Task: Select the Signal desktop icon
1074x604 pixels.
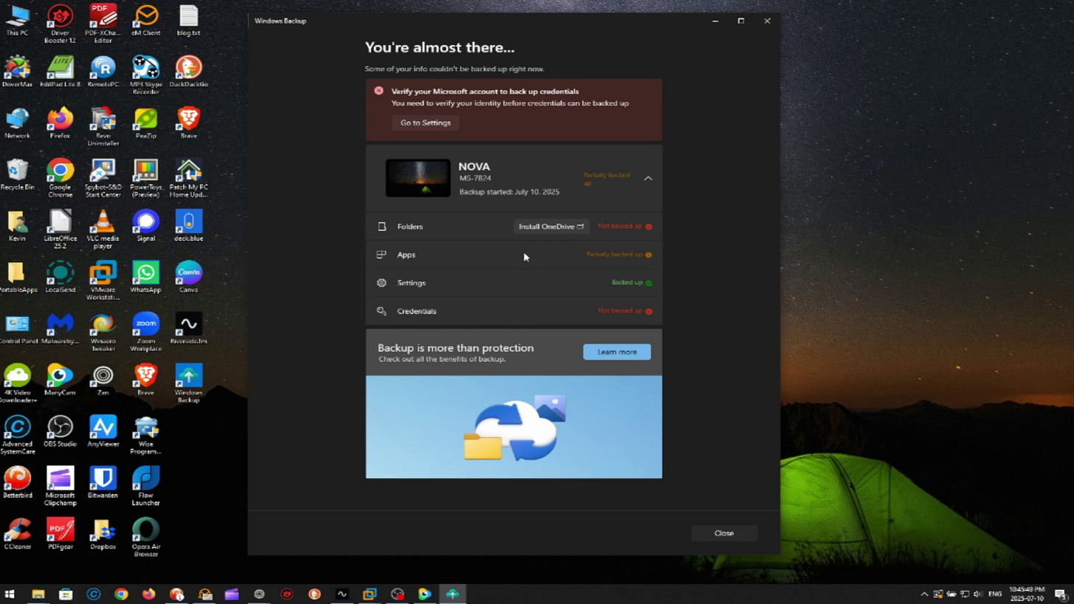Action: coord(146,226)
